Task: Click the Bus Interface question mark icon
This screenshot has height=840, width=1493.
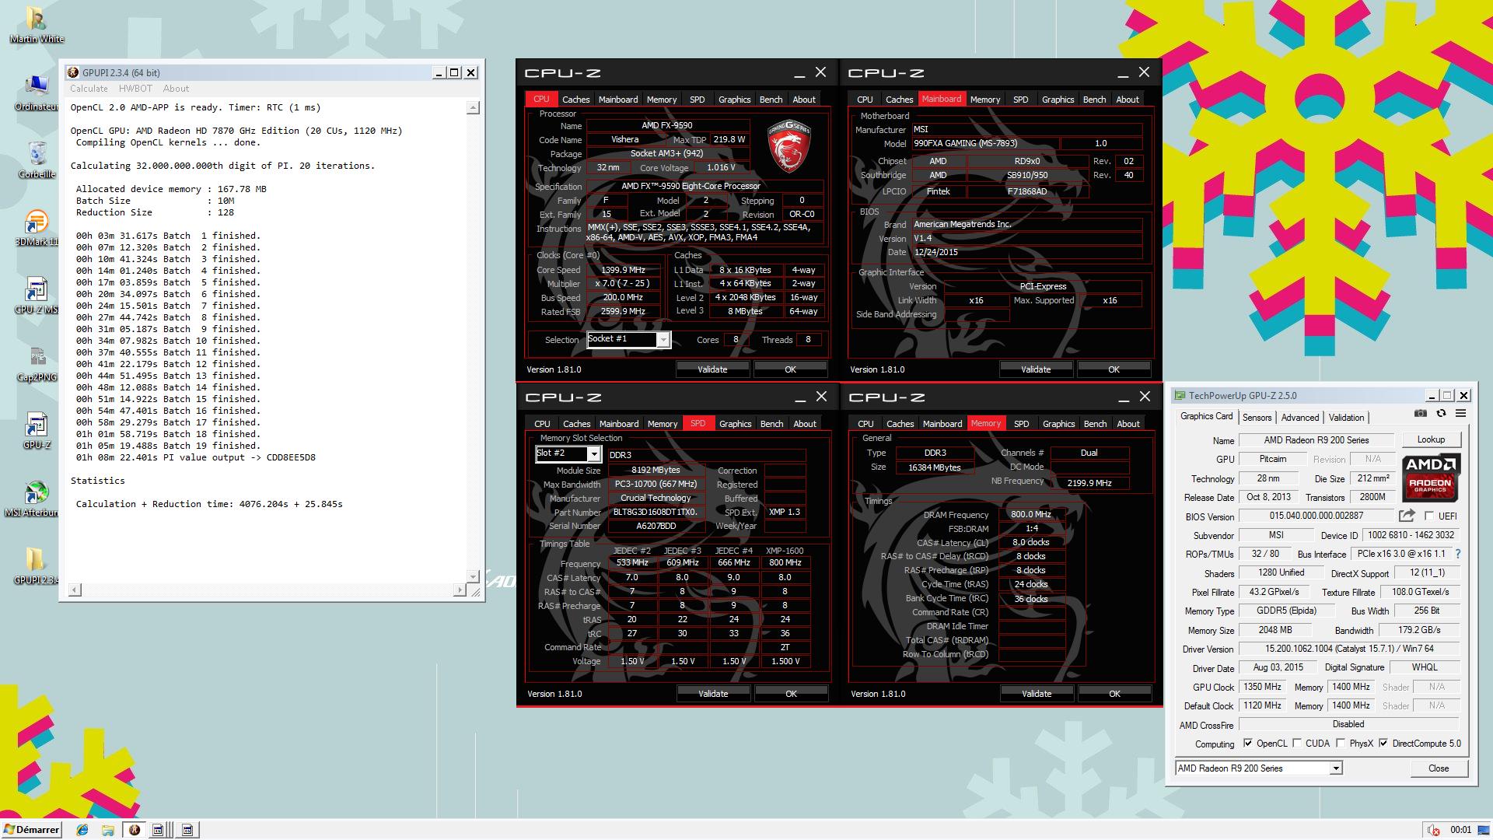Action: pyautogui.click(x=1458, y=555)
